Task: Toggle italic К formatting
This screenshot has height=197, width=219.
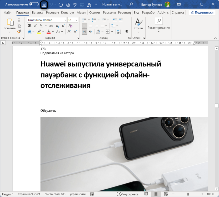Action: point(35,26)
